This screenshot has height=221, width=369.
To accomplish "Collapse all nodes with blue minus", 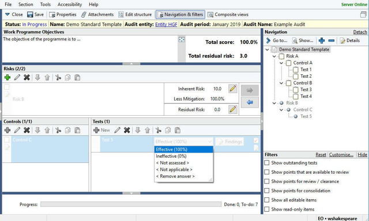I will pyautogui.click(x=331, y=41).
